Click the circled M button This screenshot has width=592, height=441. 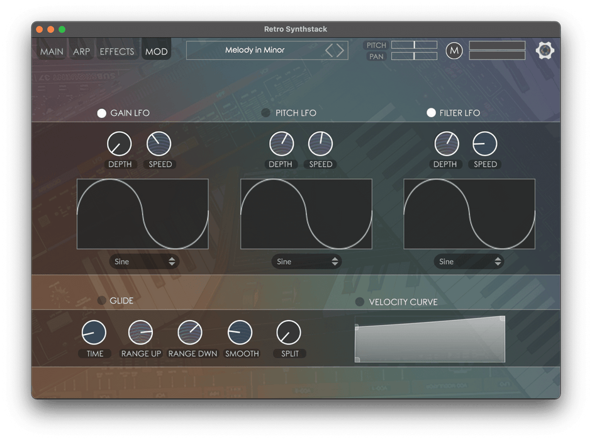coord(454,50)
